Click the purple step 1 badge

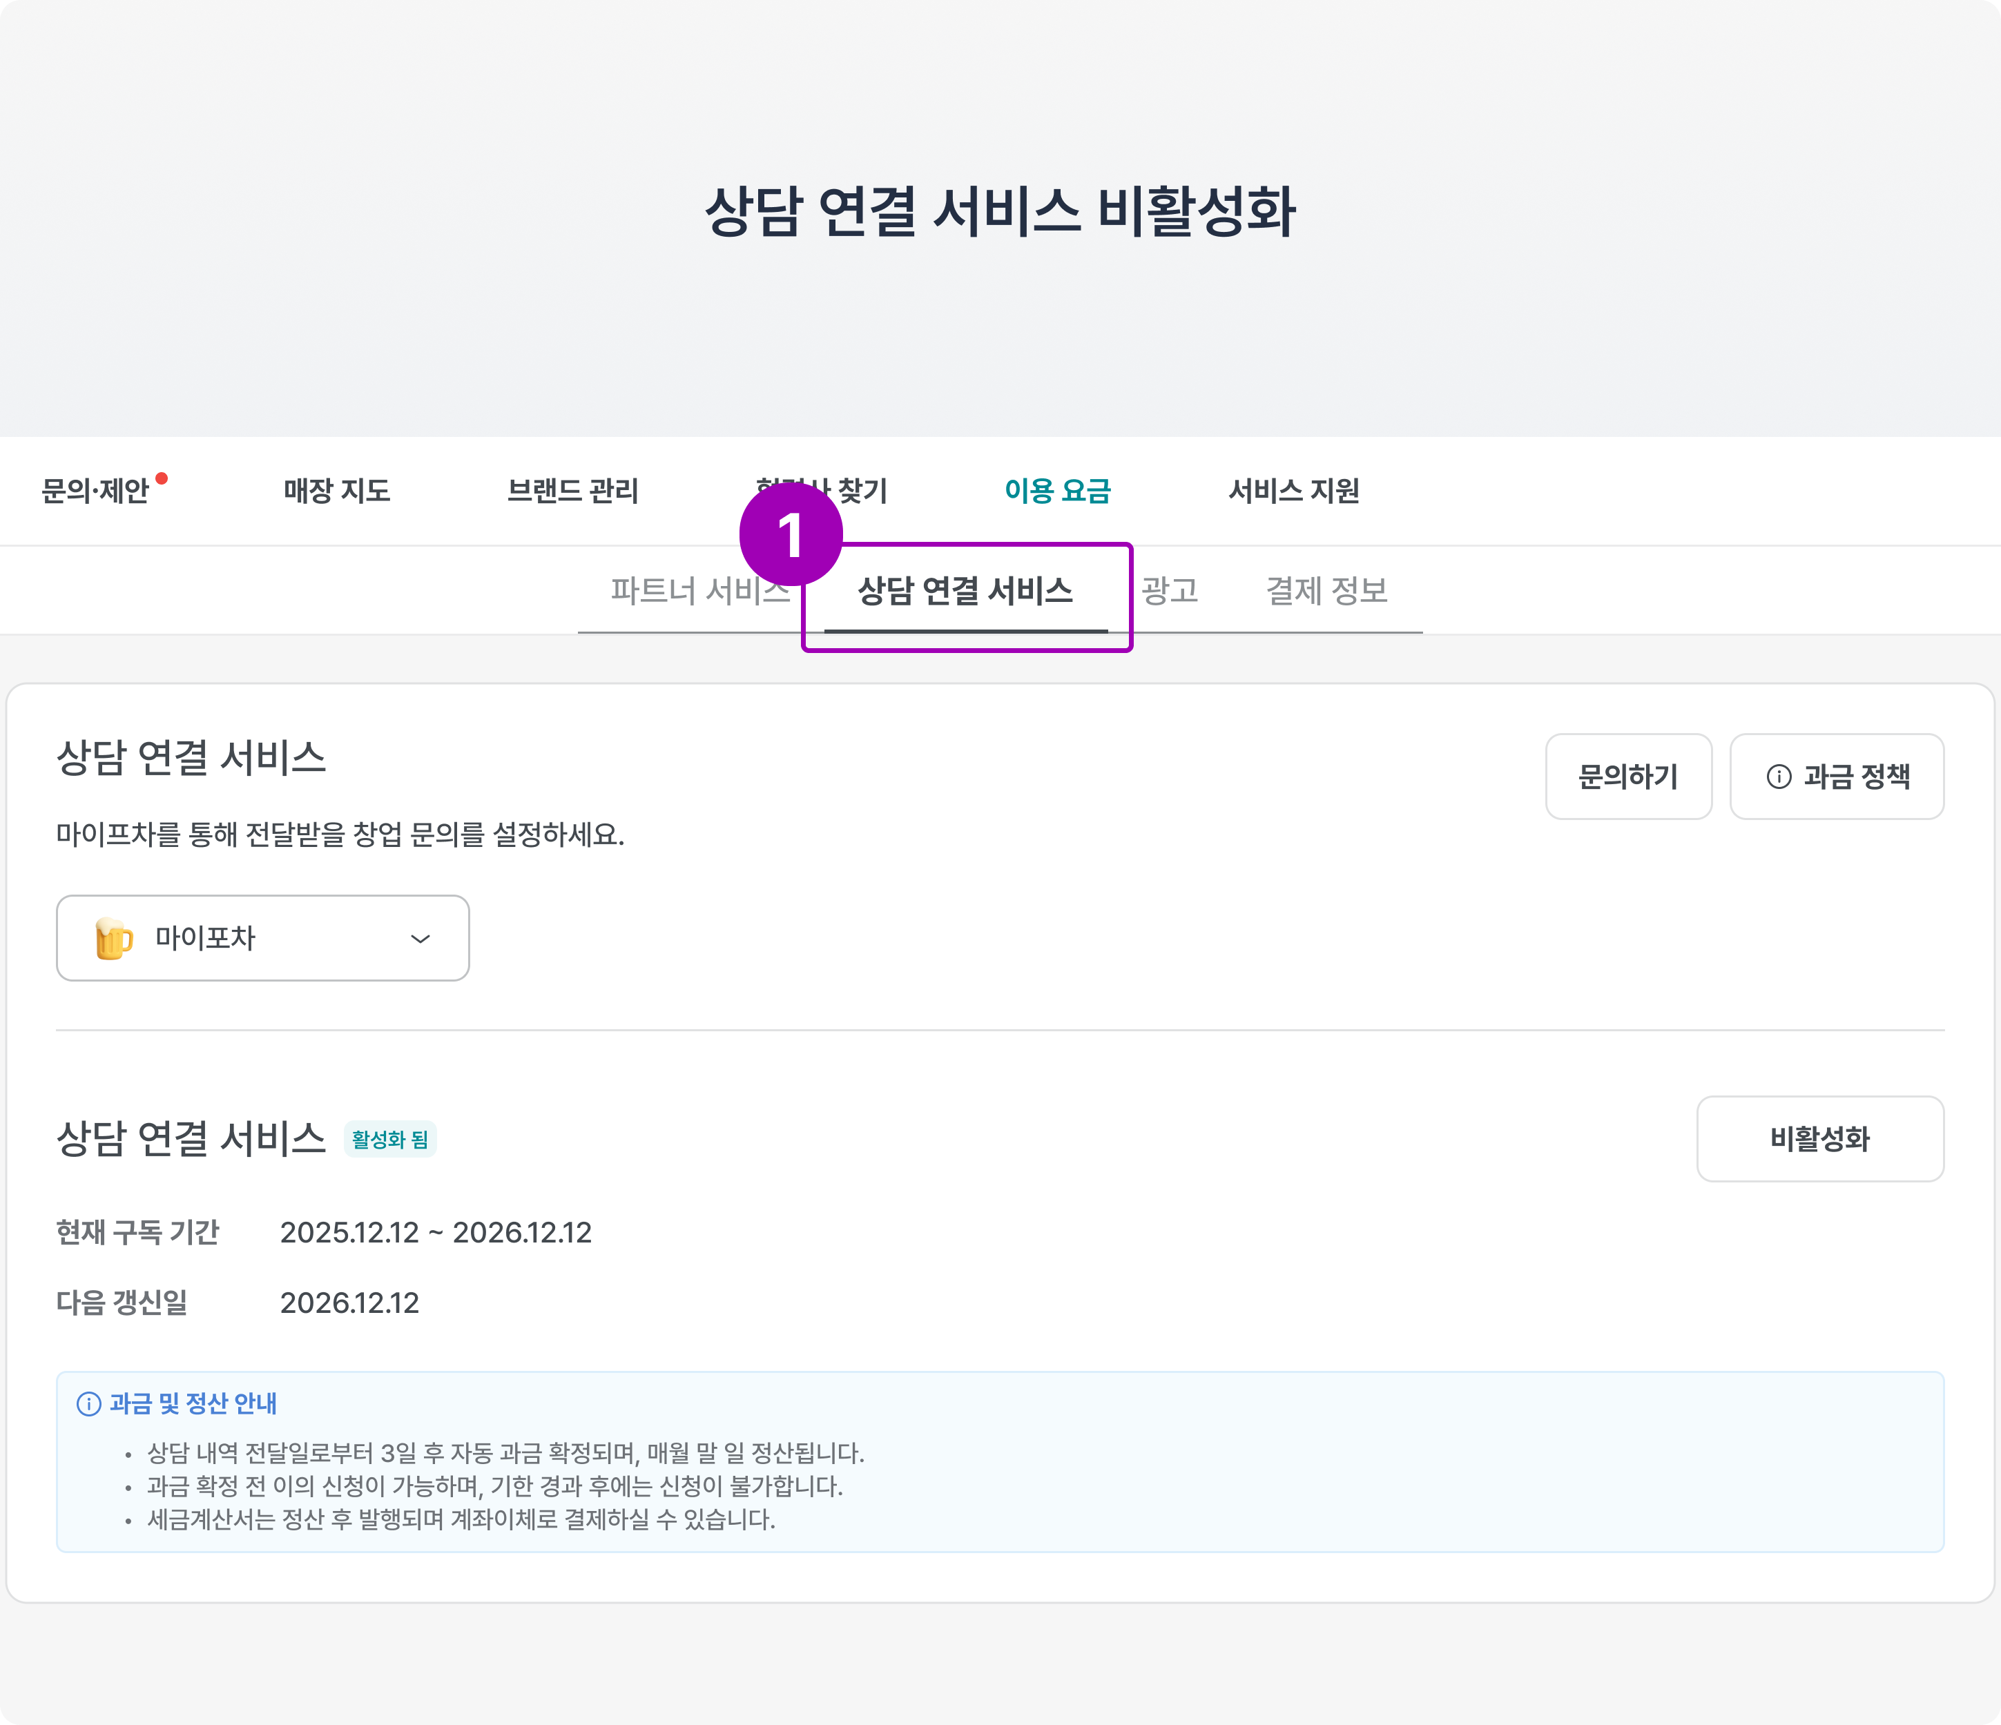[x=790, y=534]
